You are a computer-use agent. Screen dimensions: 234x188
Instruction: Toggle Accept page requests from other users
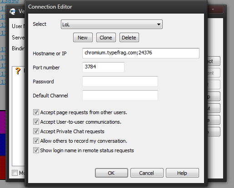point(36,112)
